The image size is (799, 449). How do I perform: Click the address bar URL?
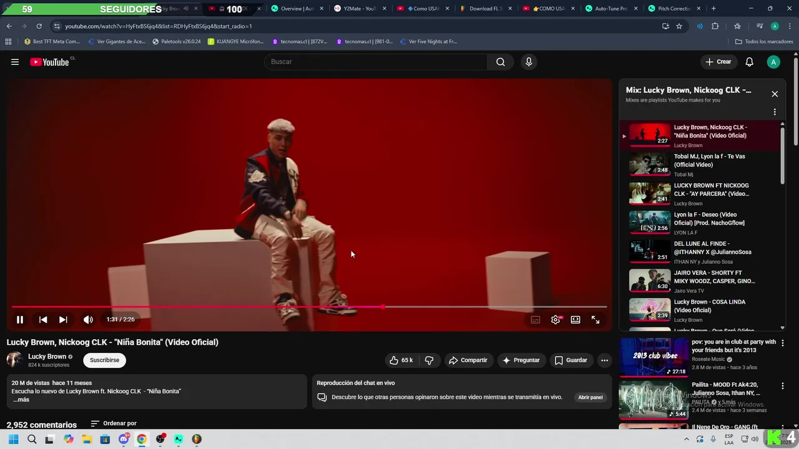pyautogui.click(x=159, y=26)
